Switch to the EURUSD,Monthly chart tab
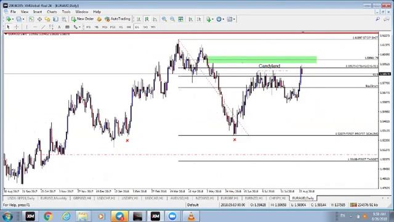This screenshot has width=394, height=222. pos(54,199)
